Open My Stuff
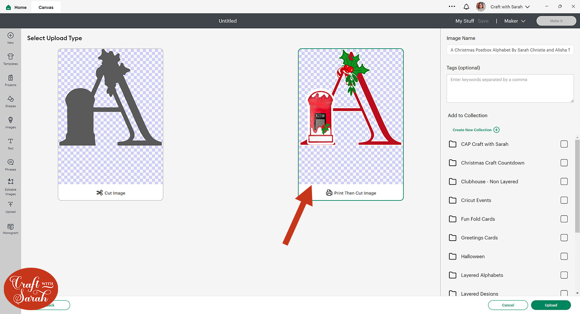This screenshot has width=580, height=314. [465, 21]
